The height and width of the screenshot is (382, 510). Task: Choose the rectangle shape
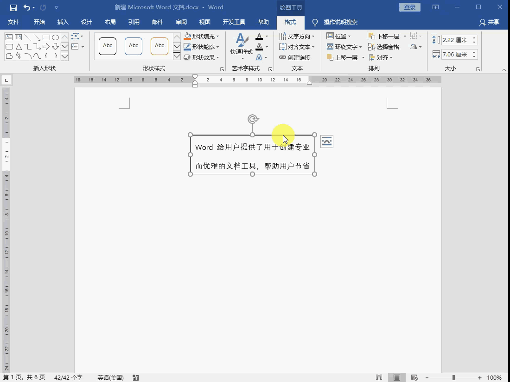[46, 37]
